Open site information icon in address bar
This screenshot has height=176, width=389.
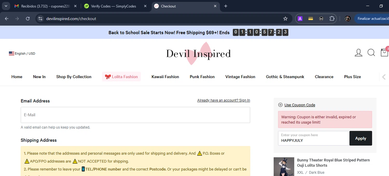[x=40, y=19]
